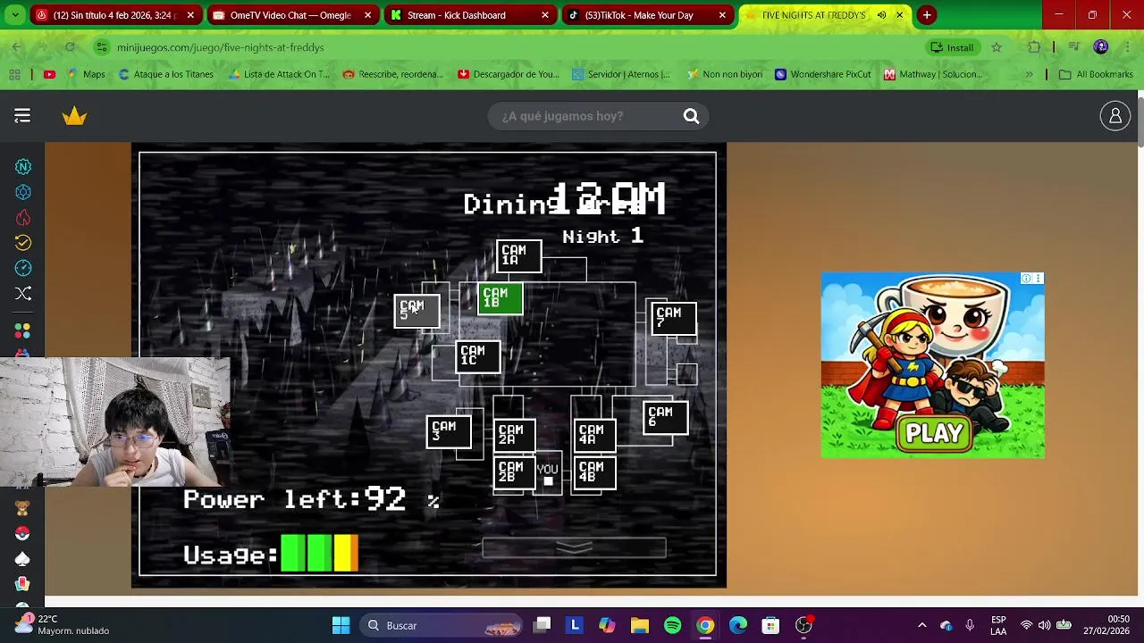This screenshot has width=1144, height=643.
Task: Open the Ataque a los Titanes bookmark
Action: [x=165, y=74]
